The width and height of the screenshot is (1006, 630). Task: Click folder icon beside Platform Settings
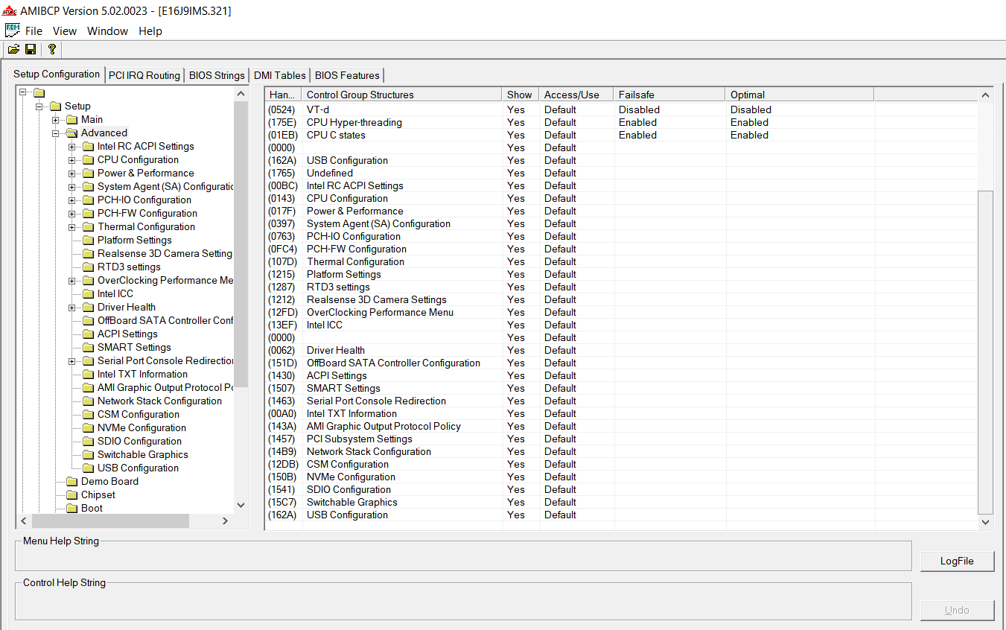[x=88, y=241]
